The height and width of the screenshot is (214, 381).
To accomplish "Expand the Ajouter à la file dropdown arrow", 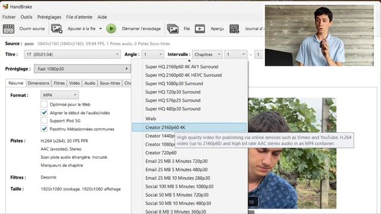I will click(x=101, y=29).
